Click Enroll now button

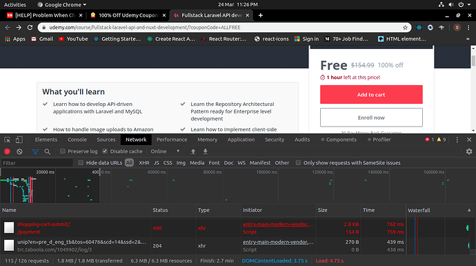[x=371, y=118]
